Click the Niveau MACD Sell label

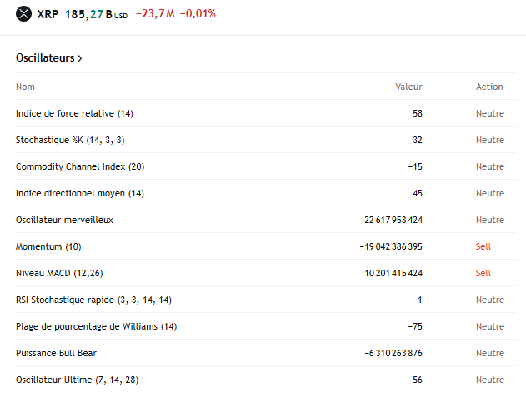click(483, 273)
